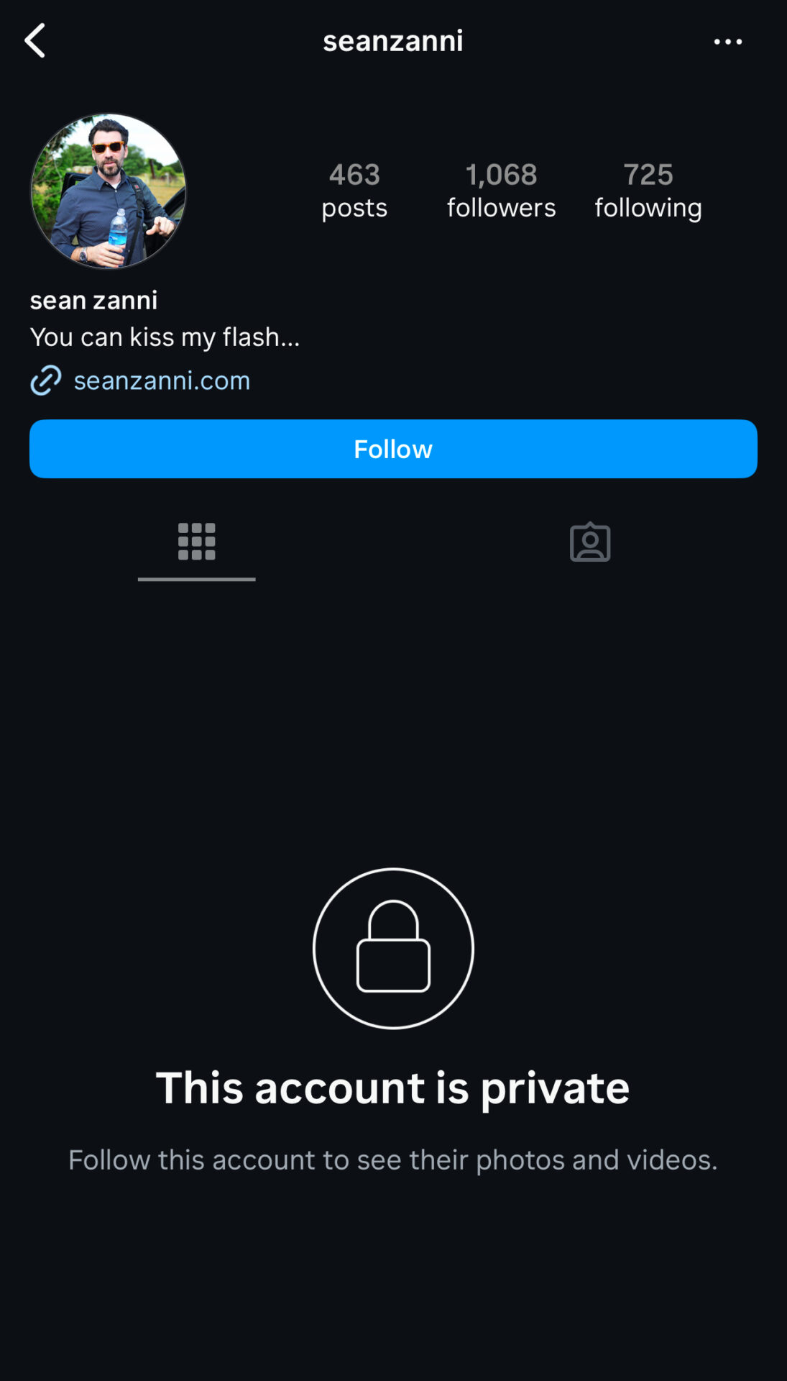Tap the 1,068 followers number
The width and height of the screenshot is (787, 1381).
click(501, 174)
